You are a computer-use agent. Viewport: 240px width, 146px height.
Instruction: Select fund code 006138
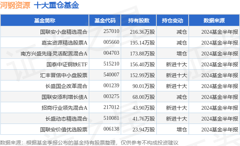111,129
